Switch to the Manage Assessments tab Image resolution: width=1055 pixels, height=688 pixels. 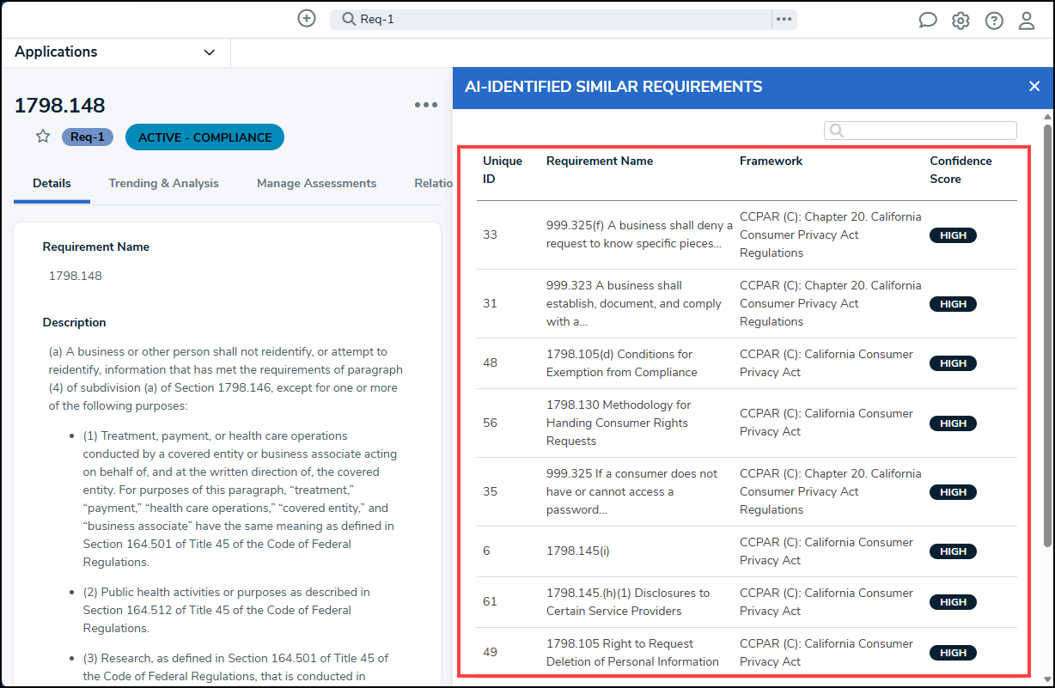click(x=316, y=183)
